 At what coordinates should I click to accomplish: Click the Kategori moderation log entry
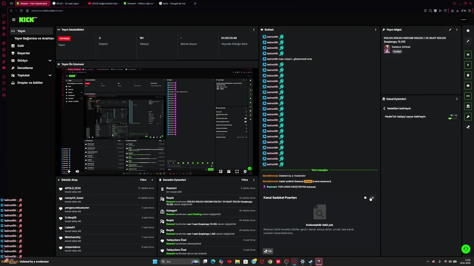click(207, 212)
